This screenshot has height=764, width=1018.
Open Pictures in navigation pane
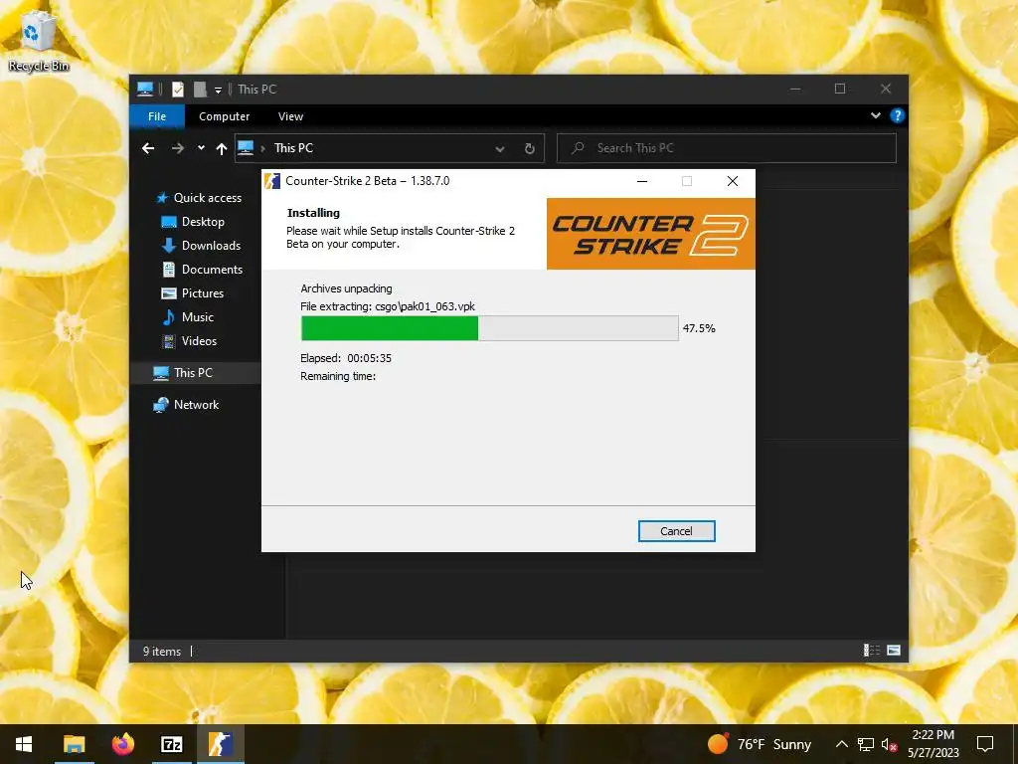pyautogui.click(x=192, y=293)
